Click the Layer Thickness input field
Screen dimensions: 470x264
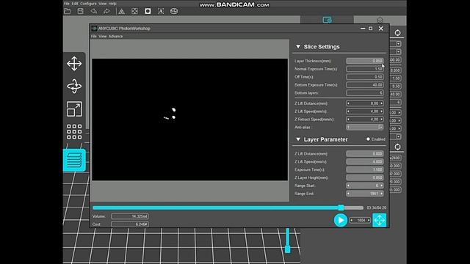coord(365,61)
